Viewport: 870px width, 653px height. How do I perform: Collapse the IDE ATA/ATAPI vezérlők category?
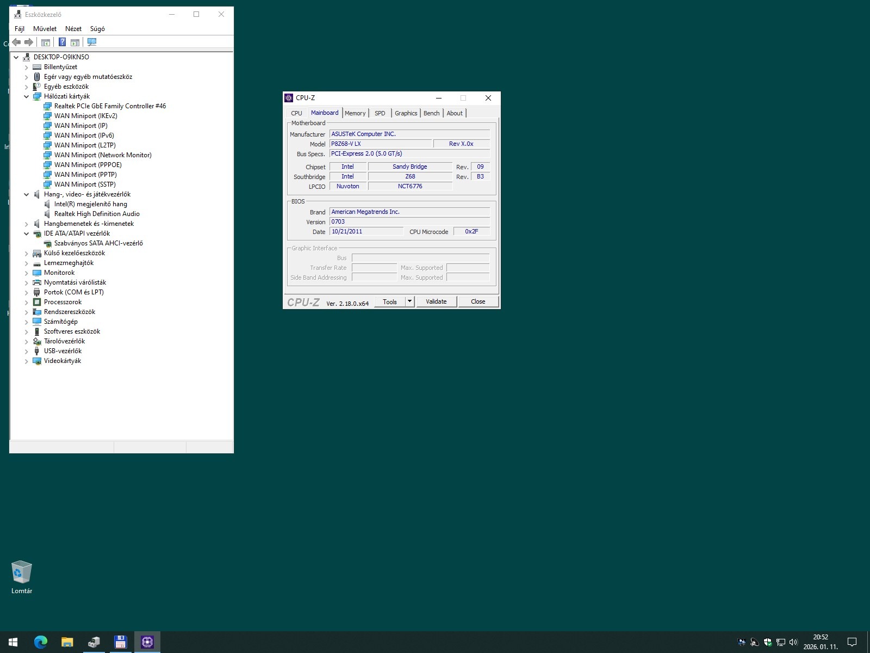click(x=26, y=233)
